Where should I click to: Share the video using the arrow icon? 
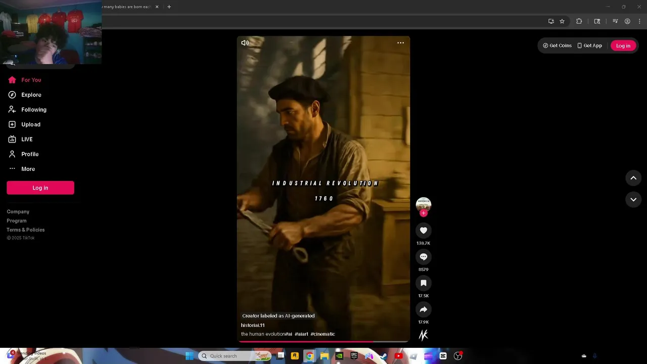(424, 309)
